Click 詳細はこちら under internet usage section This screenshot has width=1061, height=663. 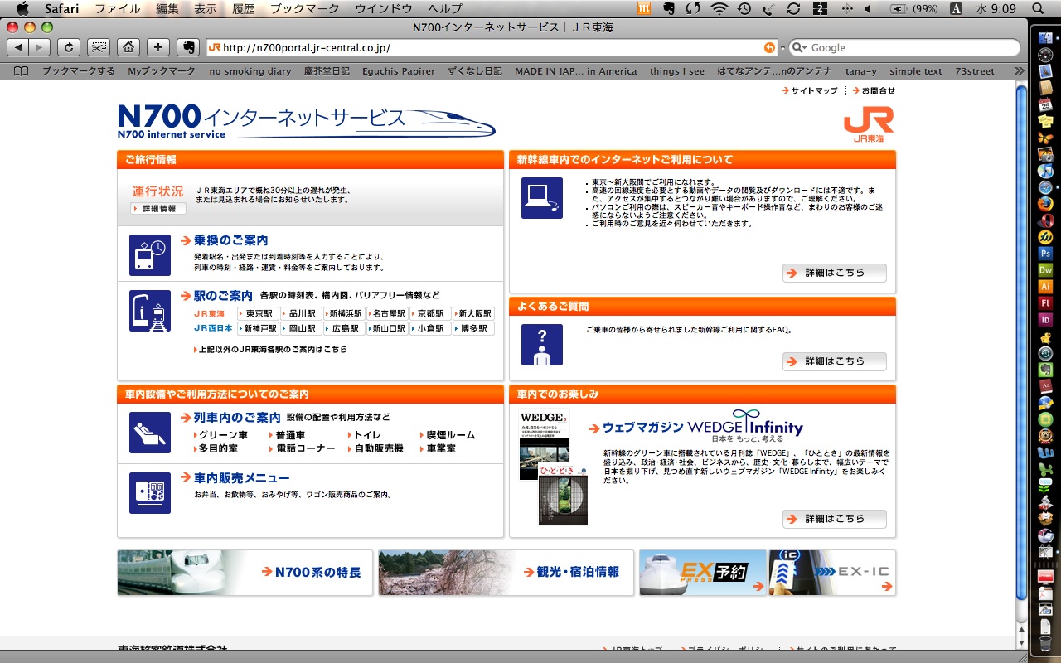834,273
